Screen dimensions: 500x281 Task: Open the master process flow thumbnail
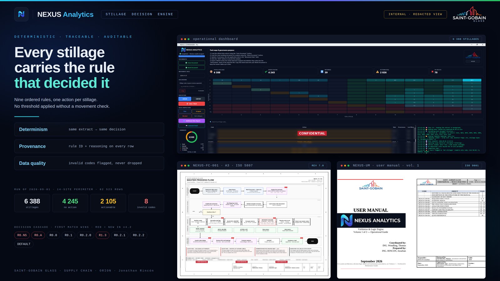tap(254, 224)
